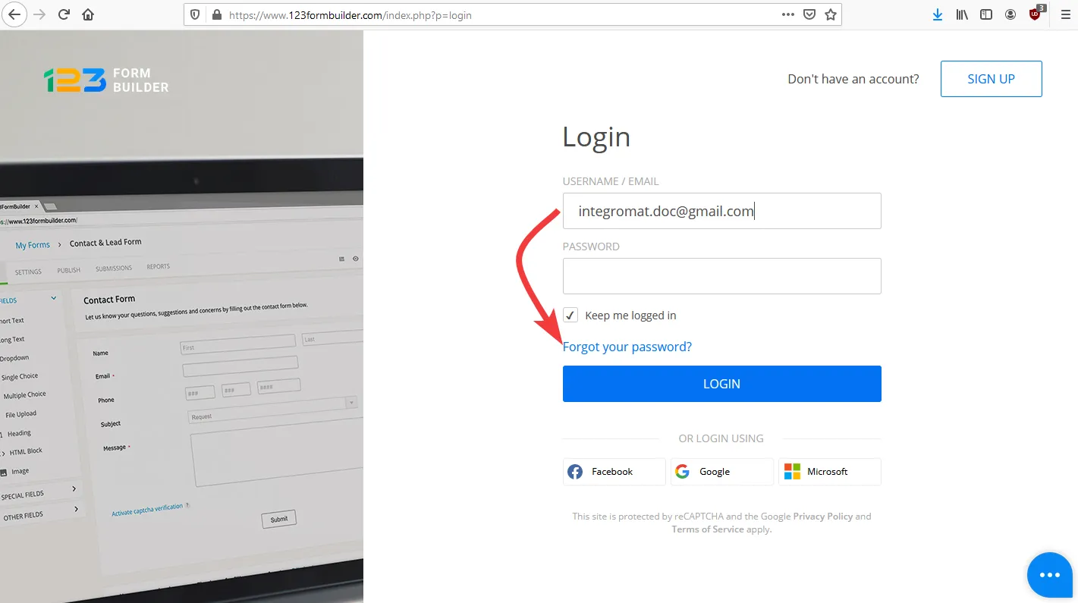This screenshot has width=1078, height=603.
Task: Reload the page with the refresh icon
Action: 64,14
